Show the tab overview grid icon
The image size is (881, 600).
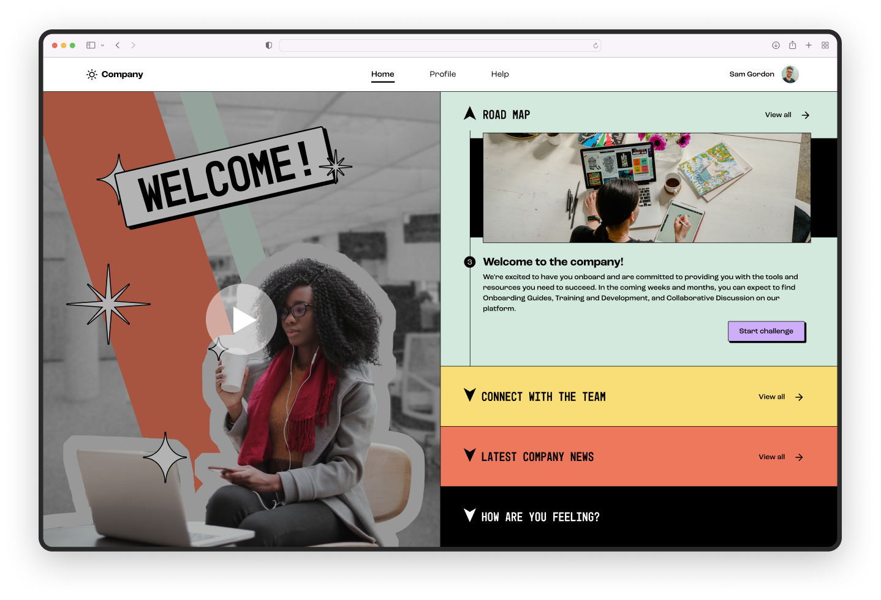[x=825, y=45]
